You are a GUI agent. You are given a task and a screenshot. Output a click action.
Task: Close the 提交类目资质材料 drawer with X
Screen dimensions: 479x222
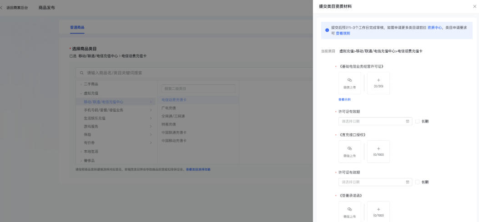(x=474, y=6)
